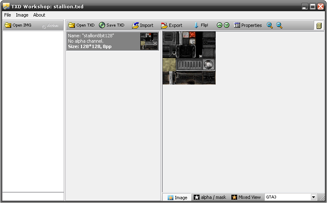The width and height of the screenshot is (327, 203).
Task: Click the Open IMG button
Action: point(18,25)
